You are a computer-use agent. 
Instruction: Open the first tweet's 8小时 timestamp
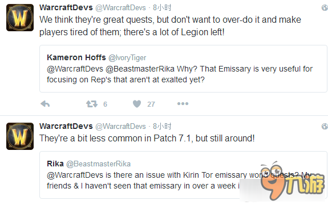(x=162, y=8)
